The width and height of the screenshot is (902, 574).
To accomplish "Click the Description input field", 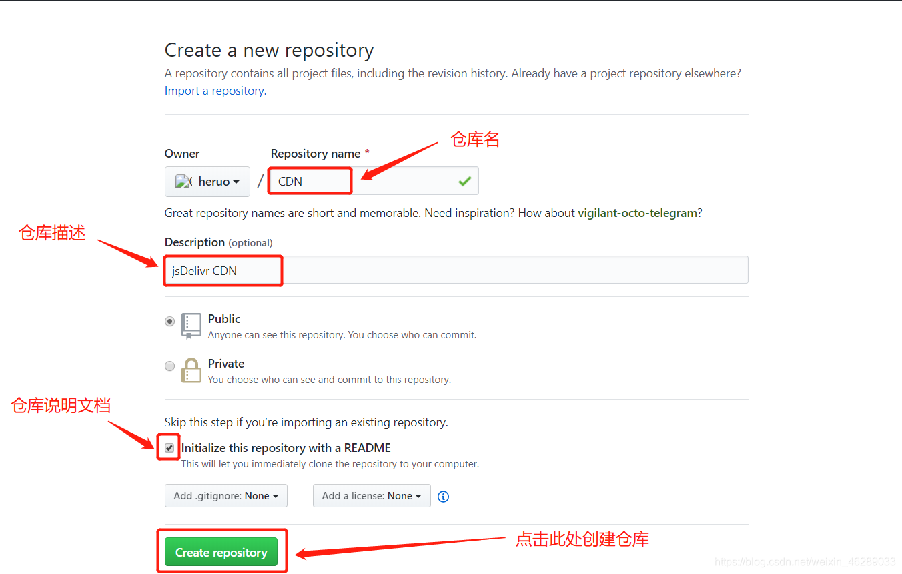I will pyautogui.click(x=456, y=270).
